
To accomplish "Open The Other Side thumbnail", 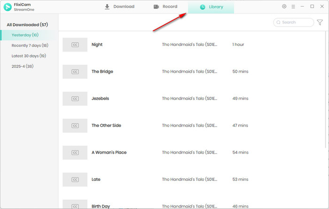I will coord(75,126).
